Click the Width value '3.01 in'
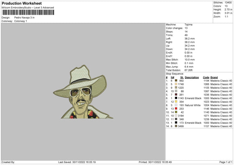234x165 pixels. [x=228, y=13]
